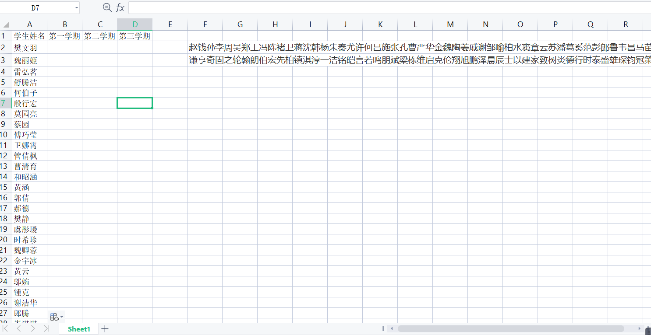Select row 1 header
This screenshot has height=335, width=651.
click(6, 36)
